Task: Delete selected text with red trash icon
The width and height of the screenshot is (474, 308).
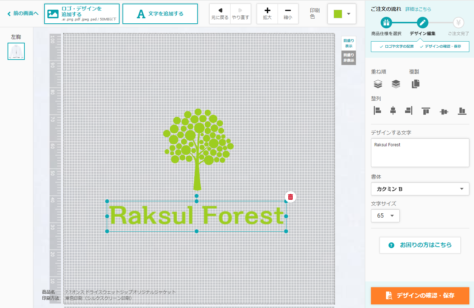Action: [x=291, y=197]
